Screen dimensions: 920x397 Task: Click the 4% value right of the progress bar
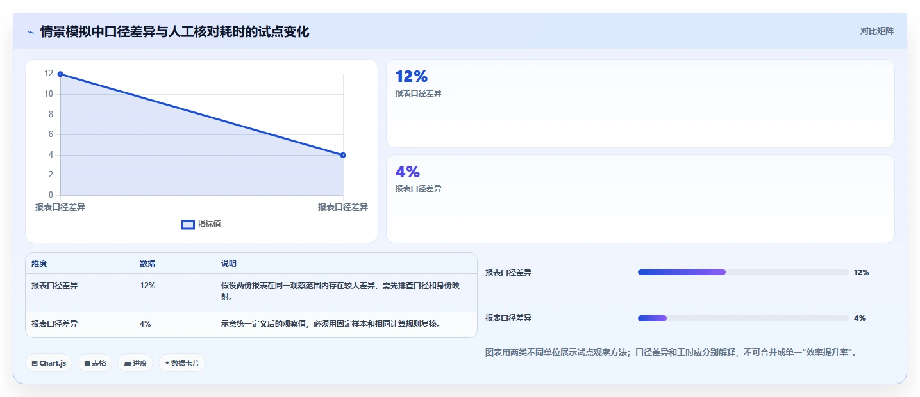[x=860, y=318]
